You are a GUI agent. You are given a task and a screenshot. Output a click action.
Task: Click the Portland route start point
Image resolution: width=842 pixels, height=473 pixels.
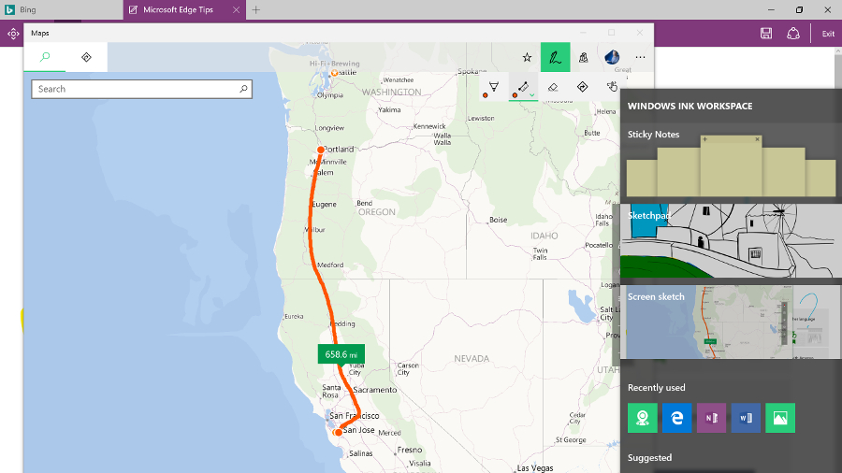[x=321, y=150]
